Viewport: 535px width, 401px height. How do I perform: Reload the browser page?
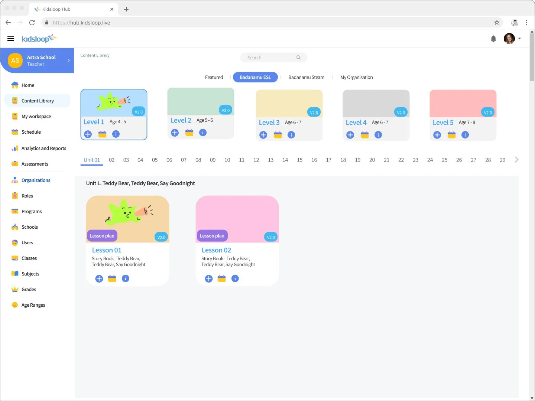coord(32,23)
